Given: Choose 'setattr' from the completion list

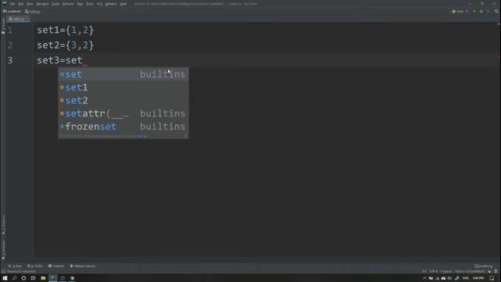Looking at the screenshot, I should point(124,114).
